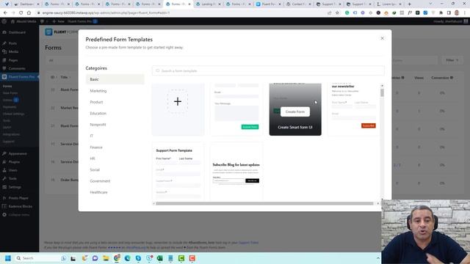470x264 pixels.
Task: Click the template list horizontal scrollbar
Action: 264,204
